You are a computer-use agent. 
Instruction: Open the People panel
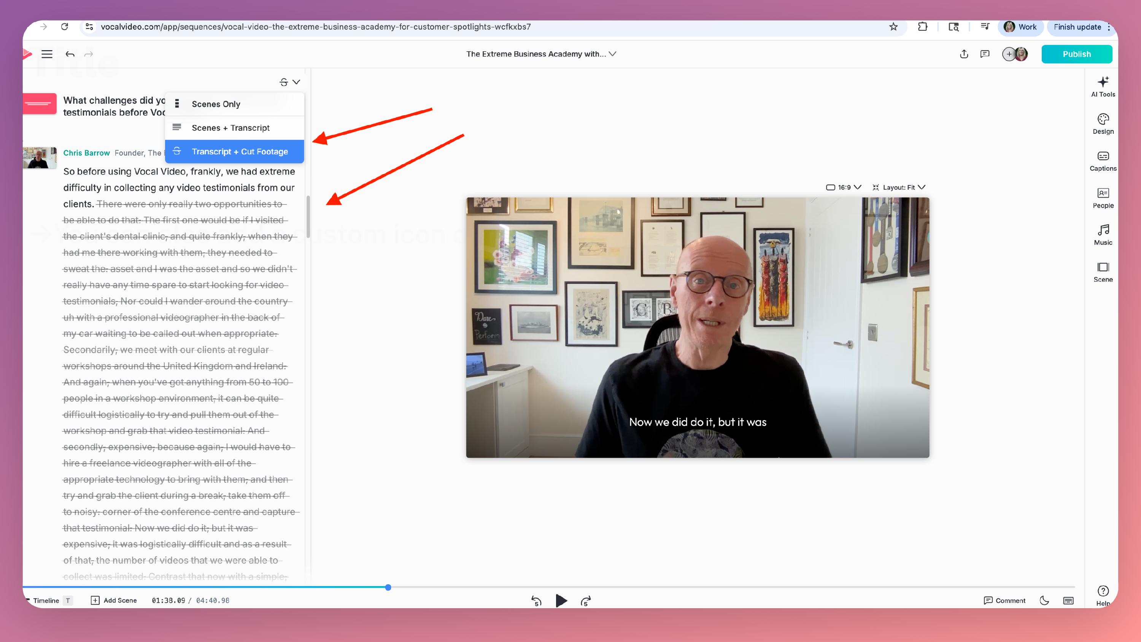coord(1103,198)
